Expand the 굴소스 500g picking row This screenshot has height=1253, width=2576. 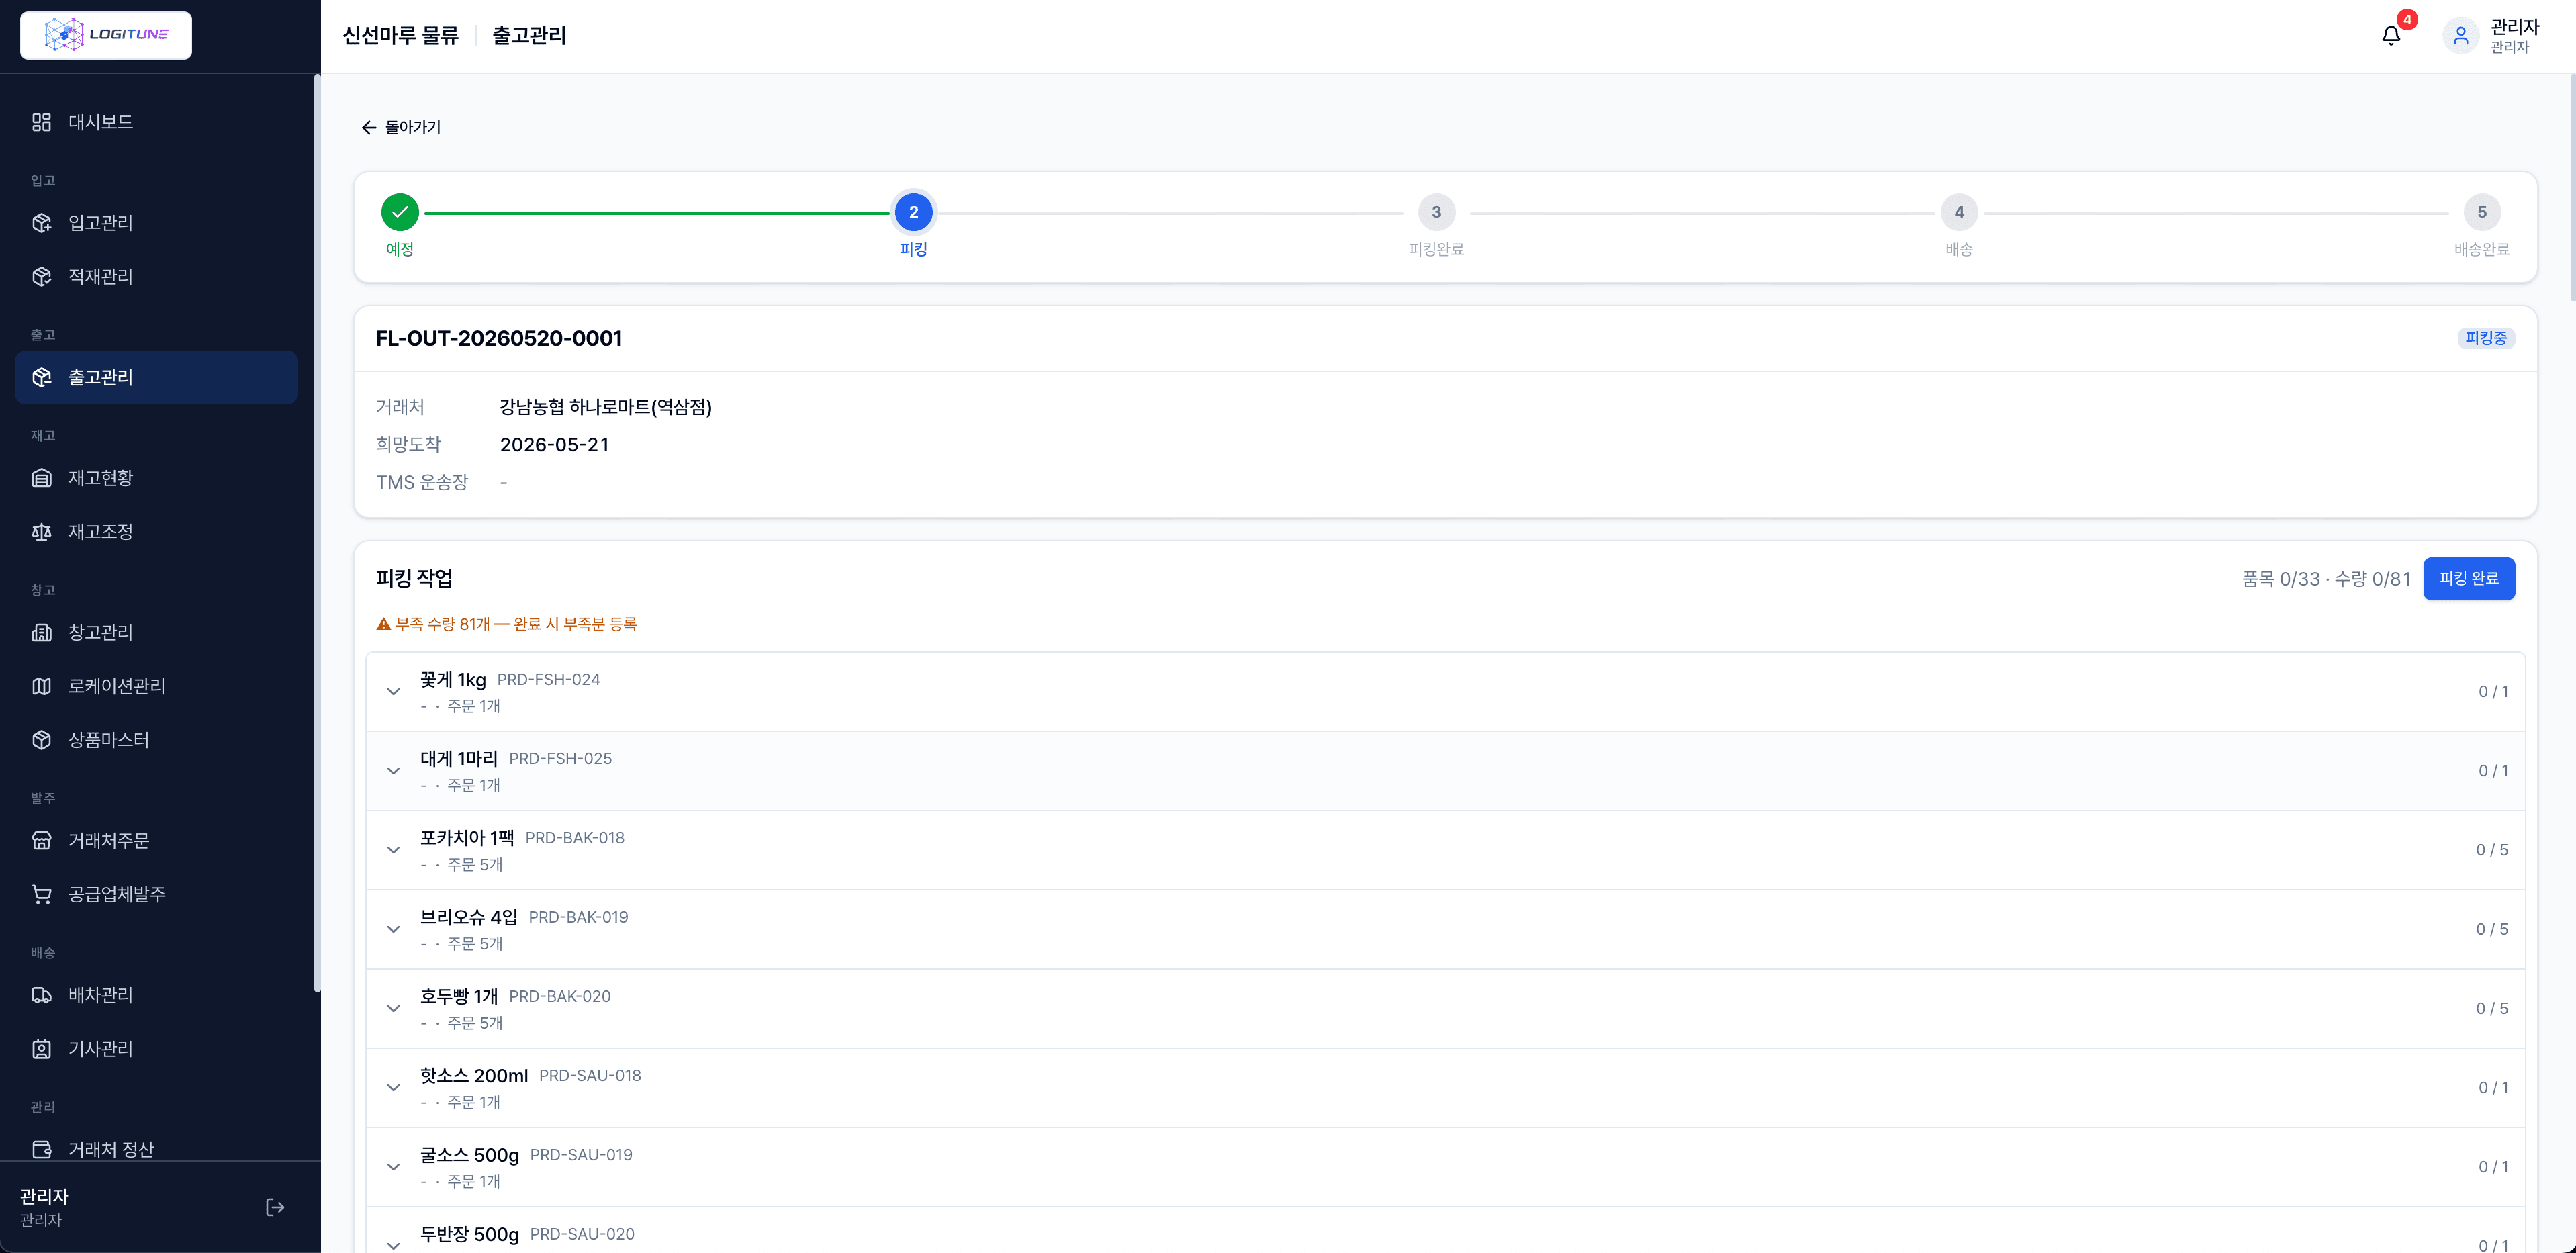pos(394,1167)
